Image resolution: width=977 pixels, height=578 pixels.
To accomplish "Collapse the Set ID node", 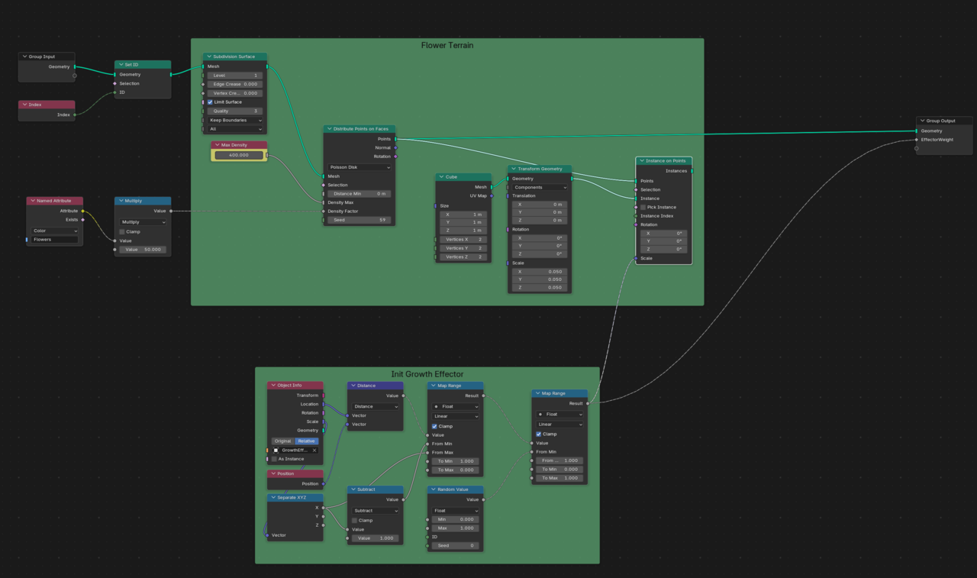I will [121, 65].
